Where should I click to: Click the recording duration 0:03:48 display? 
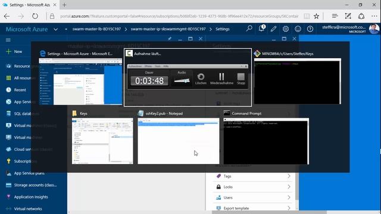coord(149,81)
